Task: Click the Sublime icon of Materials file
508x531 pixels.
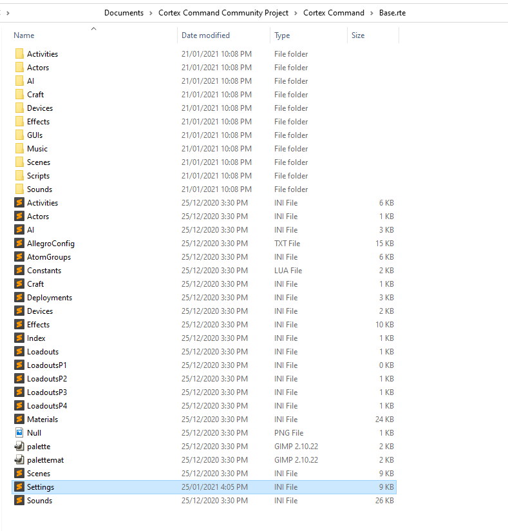Action: pyautogui.click(x=19, y=420)
